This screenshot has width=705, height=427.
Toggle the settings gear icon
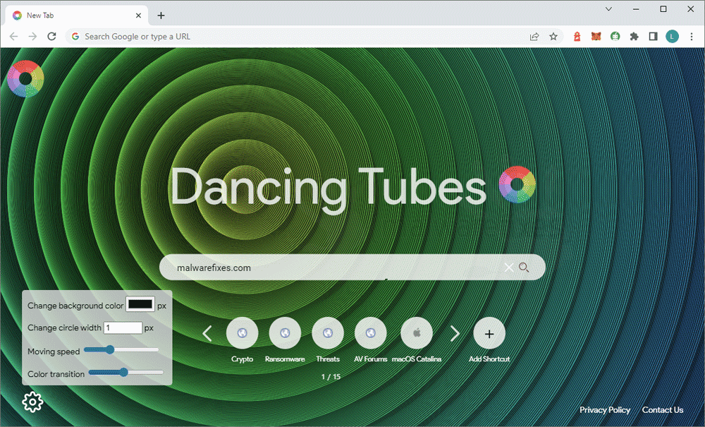(x=32, y=402)
